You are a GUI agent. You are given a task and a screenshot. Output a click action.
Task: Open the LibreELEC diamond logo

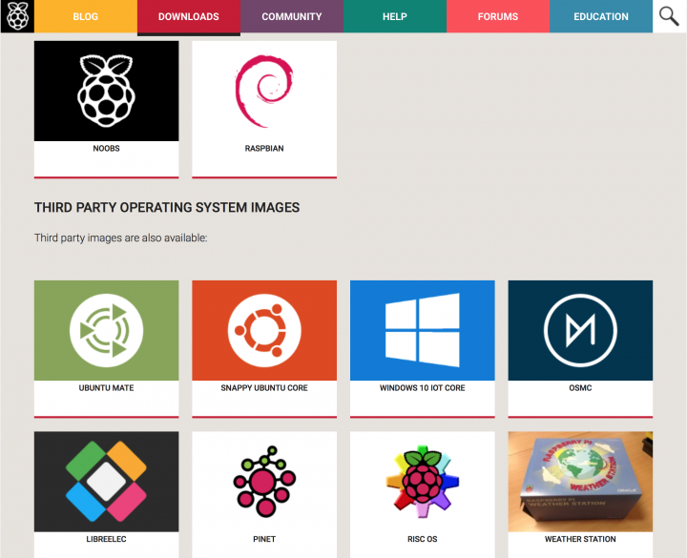coord(107,482)
